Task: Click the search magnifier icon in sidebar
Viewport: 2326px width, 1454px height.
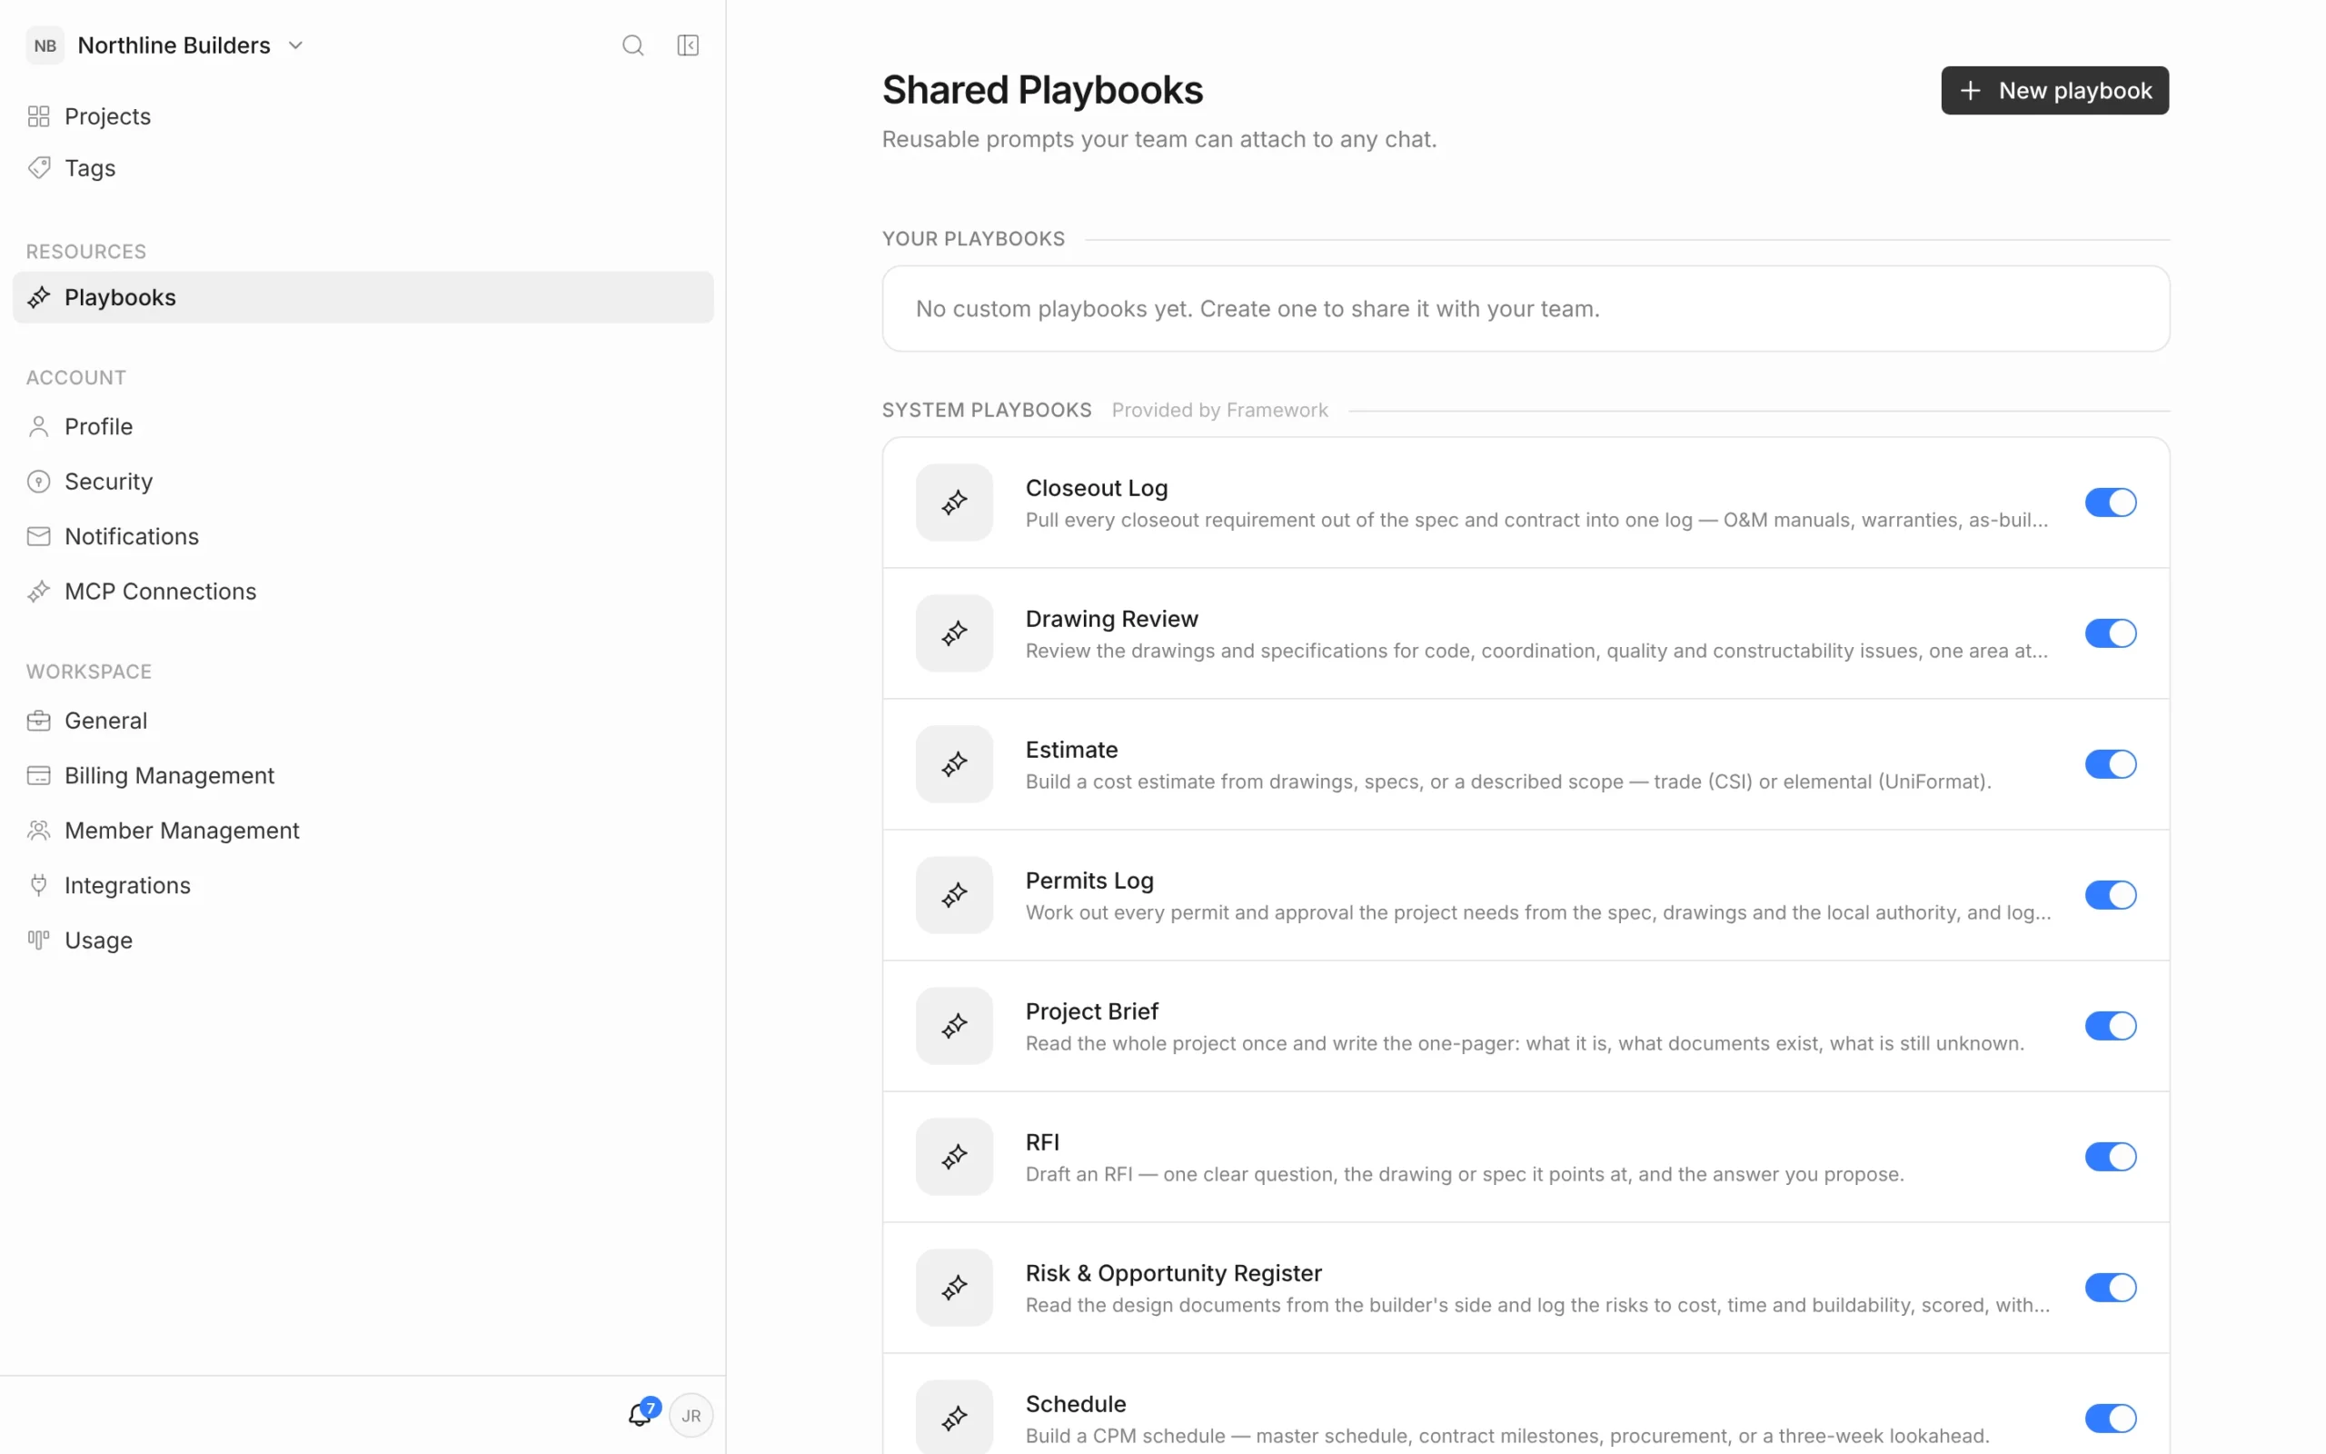Action: (632, 45)
